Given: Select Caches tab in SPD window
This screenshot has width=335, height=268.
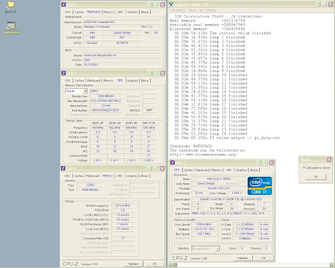Looking at the screenshot, I should [x=79, y=81].
